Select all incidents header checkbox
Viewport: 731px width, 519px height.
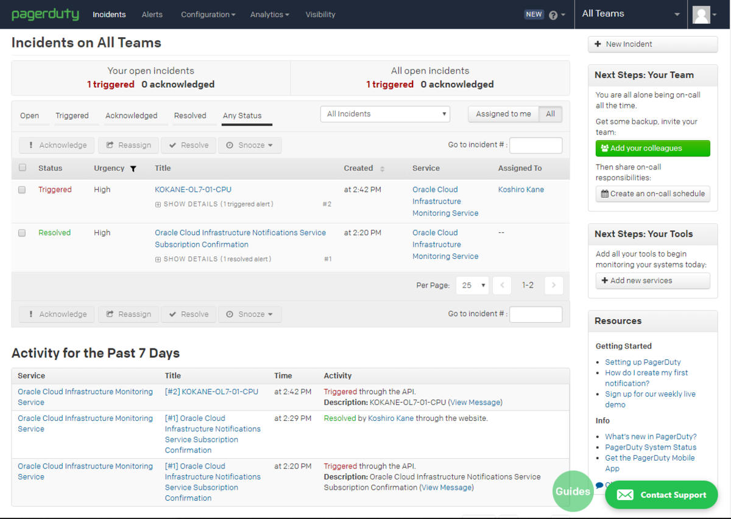point(23,168)
